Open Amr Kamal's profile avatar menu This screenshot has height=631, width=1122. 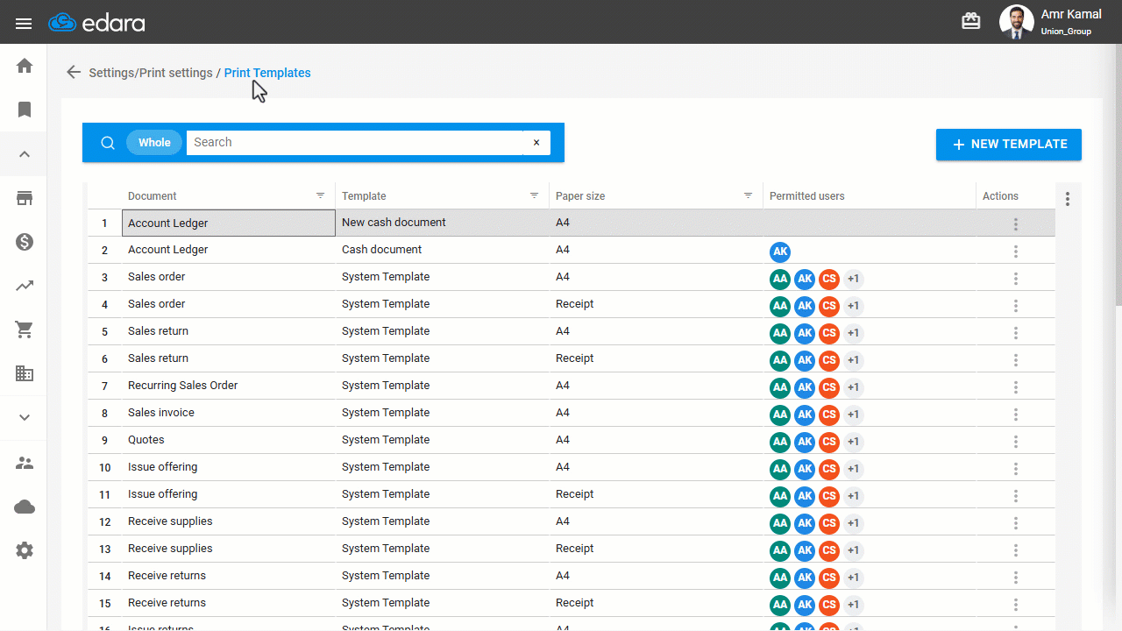(1017, 22)
